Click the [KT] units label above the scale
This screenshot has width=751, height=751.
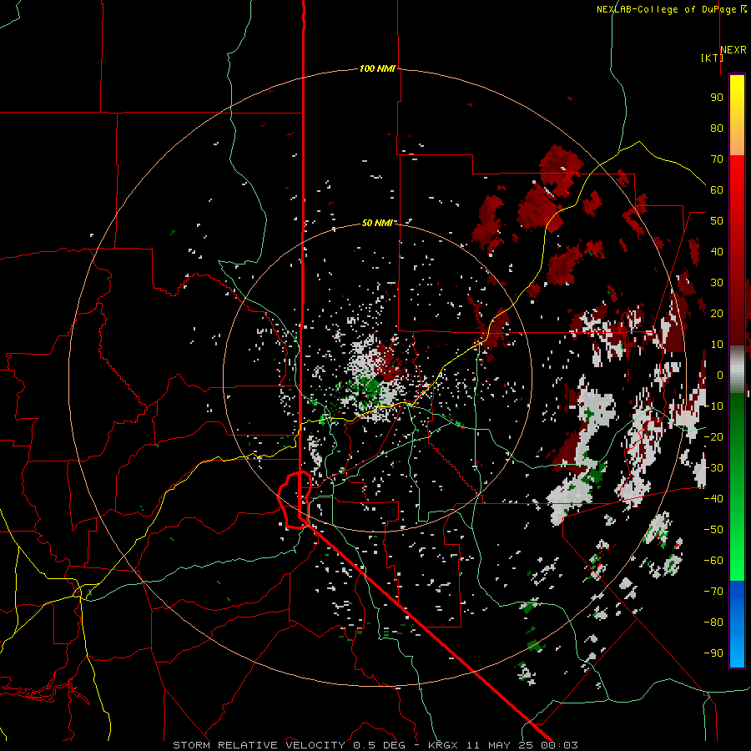click(712, 58)
